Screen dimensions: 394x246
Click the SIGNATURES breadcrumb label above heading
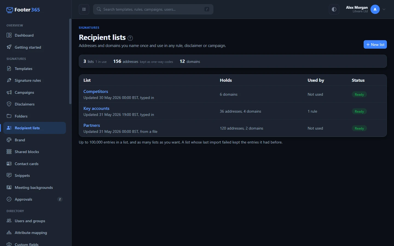(89, 28)
